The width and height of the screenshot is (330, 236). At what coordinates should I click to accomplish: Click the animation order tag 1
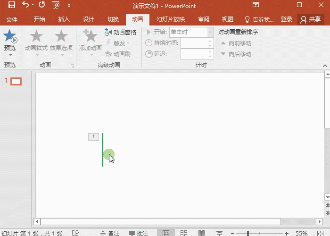93,137
